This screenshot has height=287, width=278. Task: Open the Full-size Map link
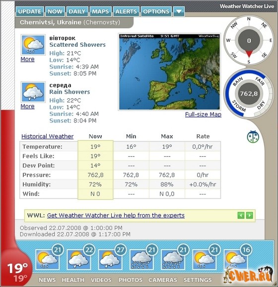point(203,114)
